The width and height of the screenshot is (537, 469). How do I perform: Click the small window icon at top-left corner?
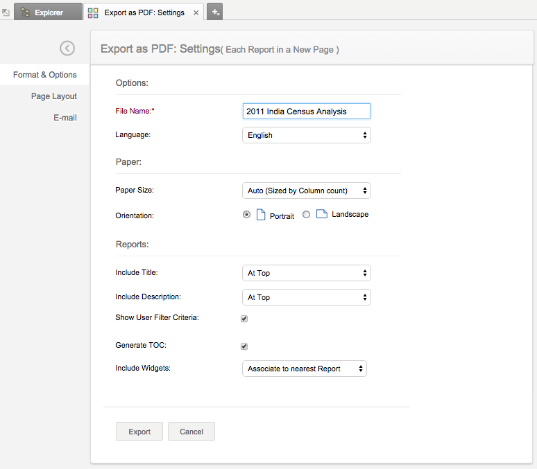tap(6, 12)
